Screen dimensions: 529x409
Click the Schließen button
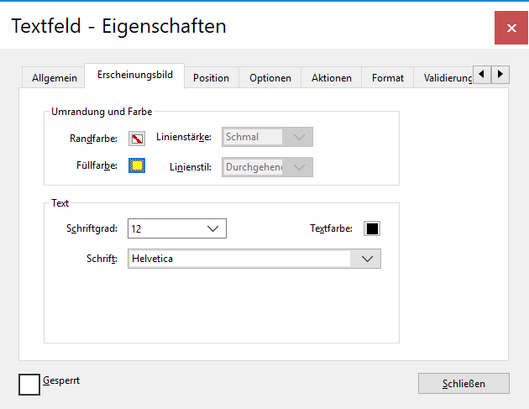(x=464, y=383)
